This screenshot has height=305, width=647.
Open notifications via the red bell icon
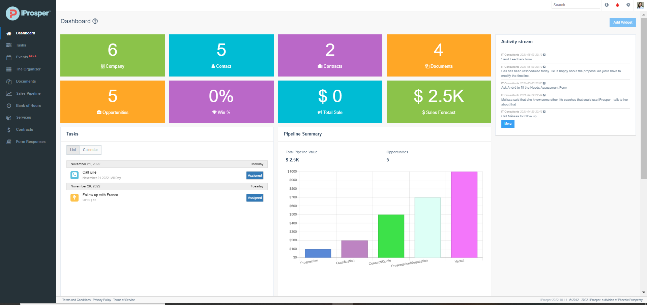[x=617, y=5]
